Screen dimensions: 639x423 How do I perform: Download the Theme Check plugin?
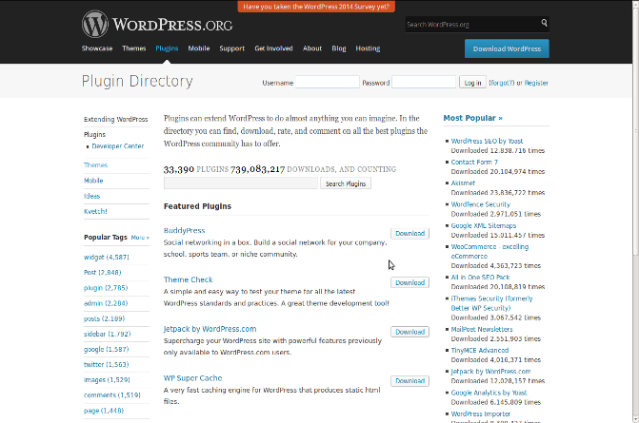tap(409, 282)
